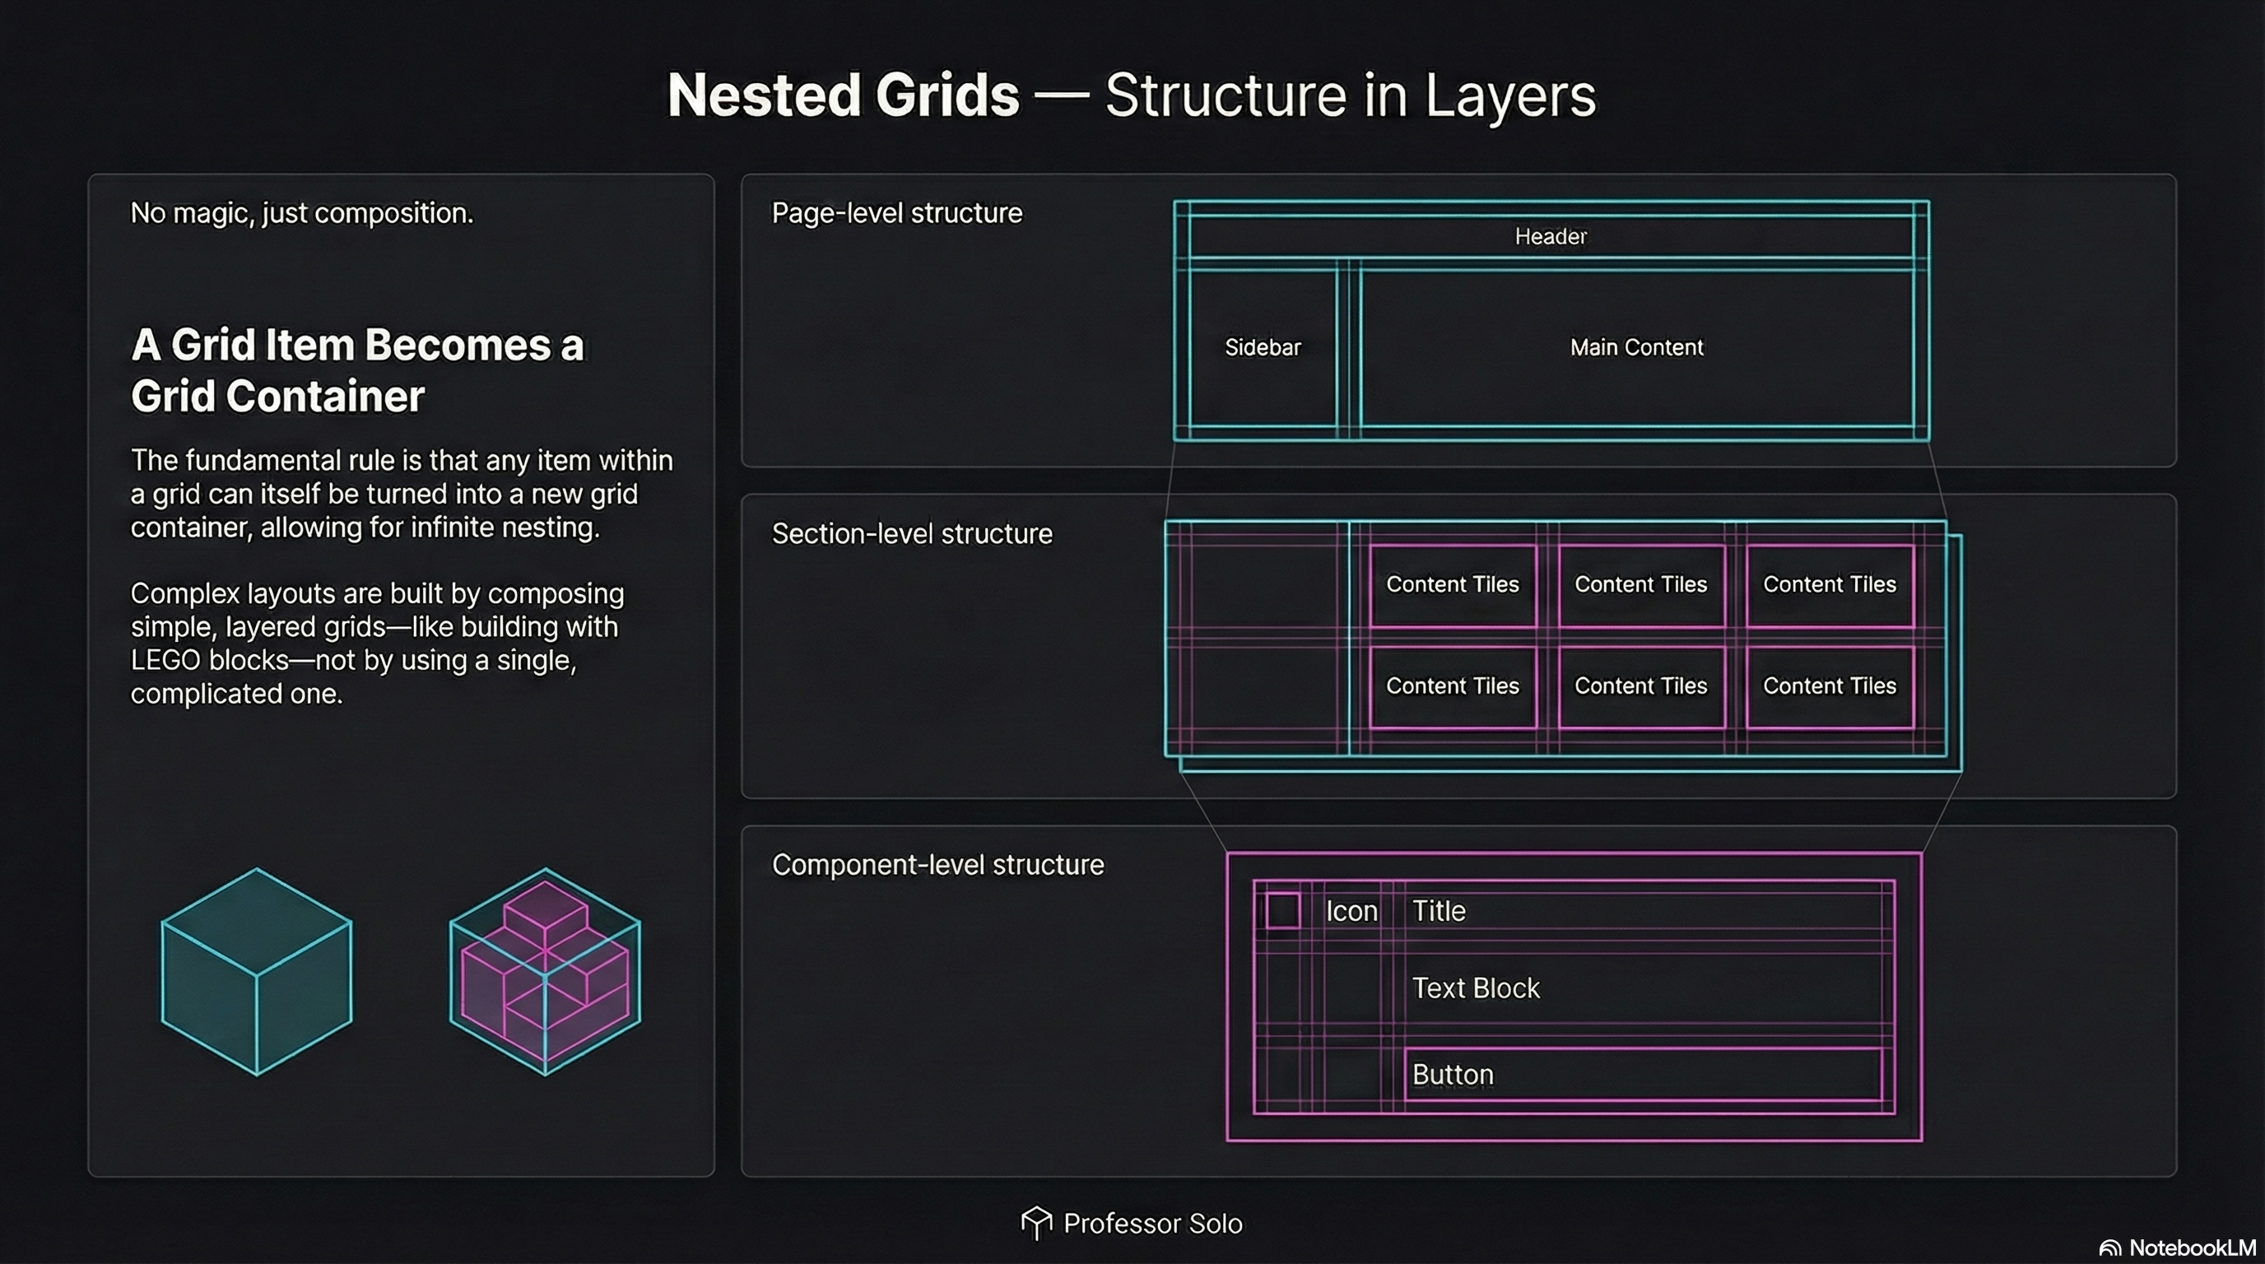Viewport: 2265px width, 1264px height.
Task: Click the NotebookLM logo icon
Action: click(x=2109, y=1248)
